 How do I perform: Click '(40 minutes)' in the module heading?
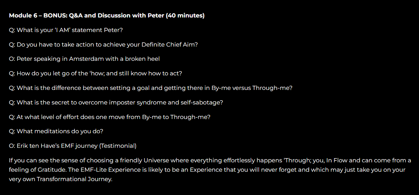coord(185,16)
